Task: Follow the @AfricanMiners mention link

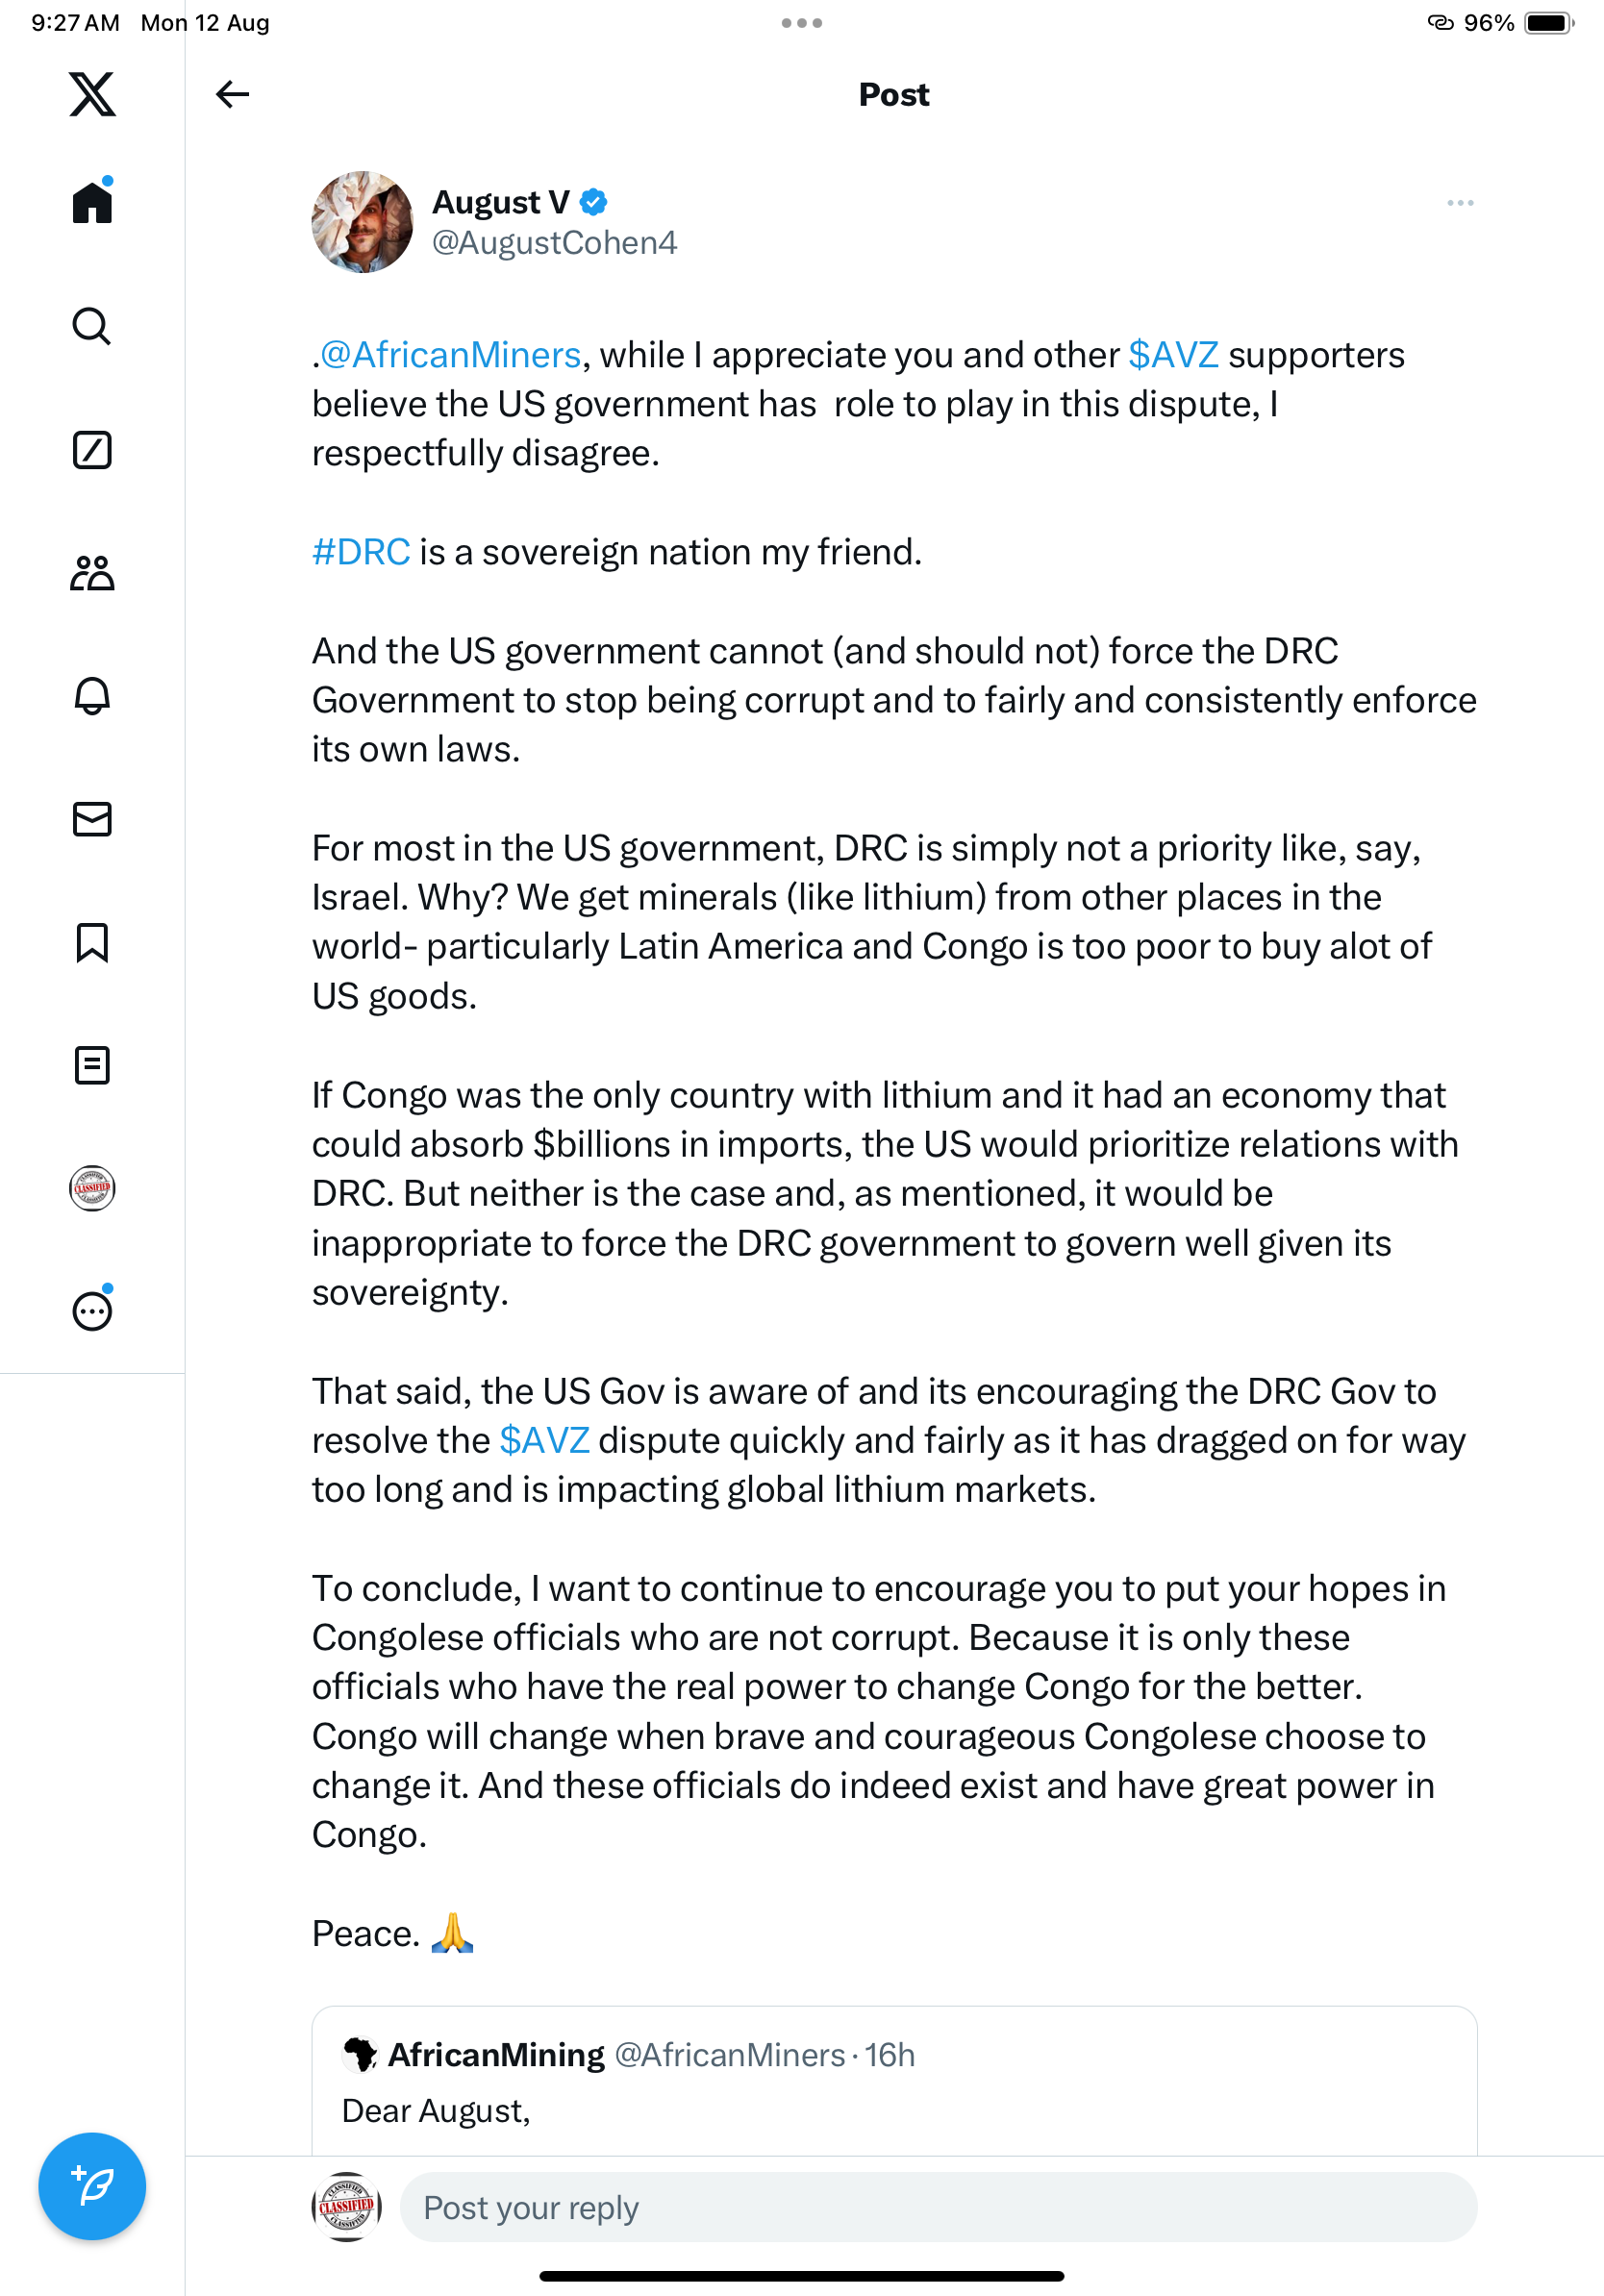Action: (x=450, y=355)
